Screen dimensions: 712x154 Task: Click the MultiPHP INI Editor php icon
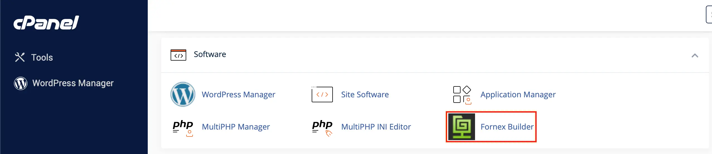point(322,127)
